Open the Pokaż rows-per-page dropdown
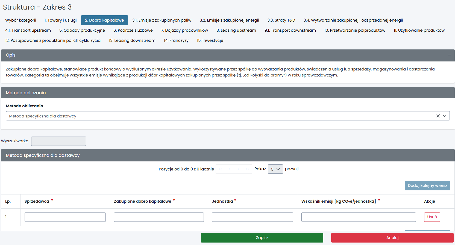Screen dimensions: 455x245 [x=275, y=169]
